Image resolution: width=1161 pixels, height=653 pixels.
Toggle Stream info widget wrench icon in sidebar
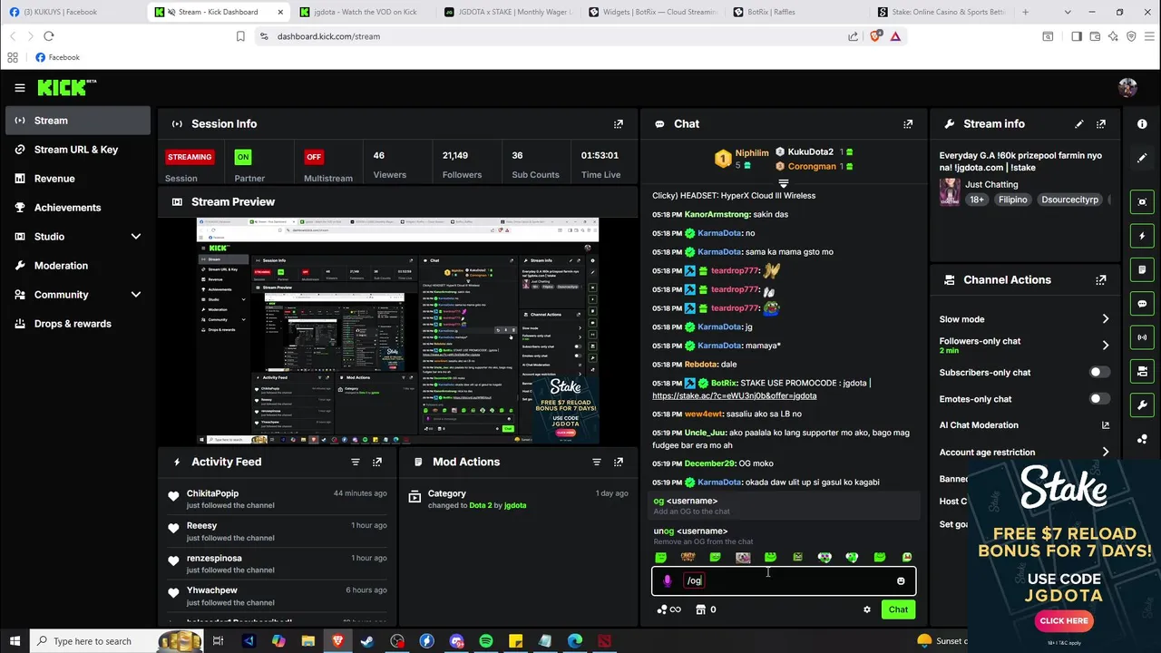coord(1142,404)
